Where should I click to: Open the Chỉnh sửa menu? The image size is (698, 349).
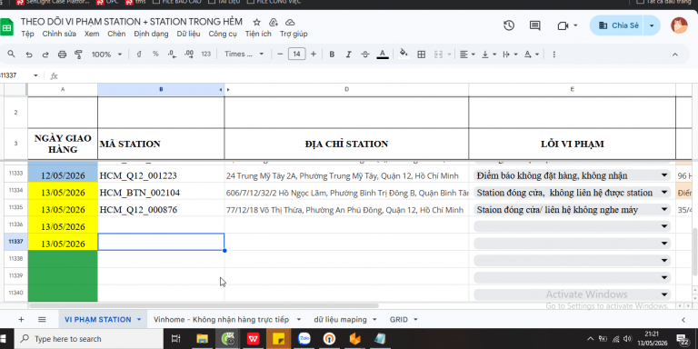tap(59, 34)
